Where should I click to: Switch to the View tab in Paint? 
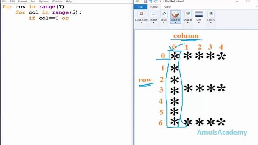coord(167,7)
